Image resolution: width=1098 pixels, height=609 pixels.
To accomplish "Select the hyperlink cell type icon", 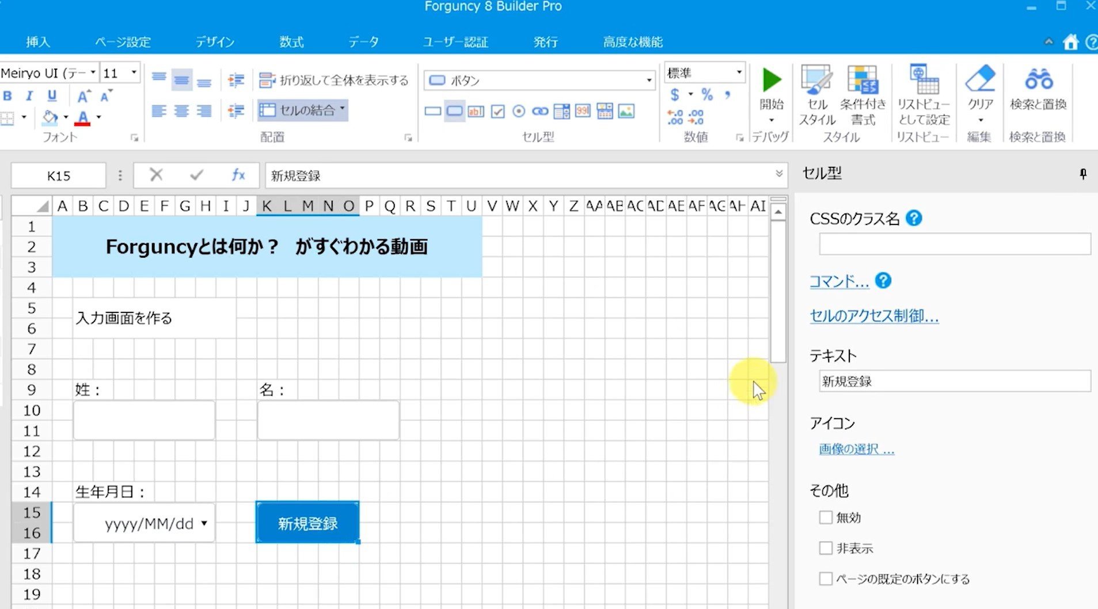I will pos(540,111).
